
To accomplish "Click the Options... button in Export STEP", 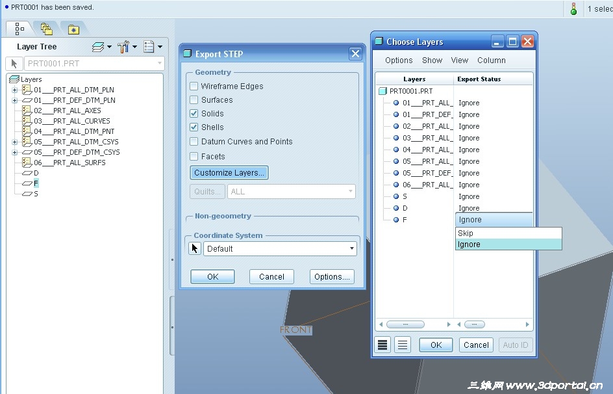I will tap(332, 276).
